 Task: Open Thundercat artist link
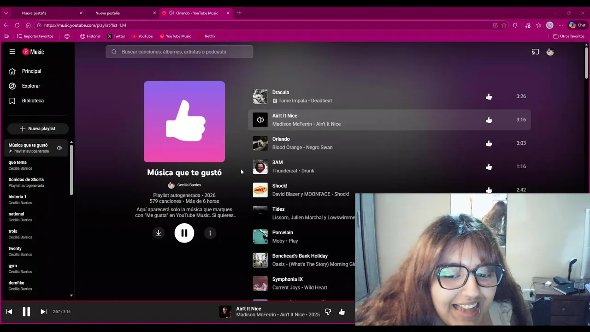pyautogui.click(x=285, y=171)
